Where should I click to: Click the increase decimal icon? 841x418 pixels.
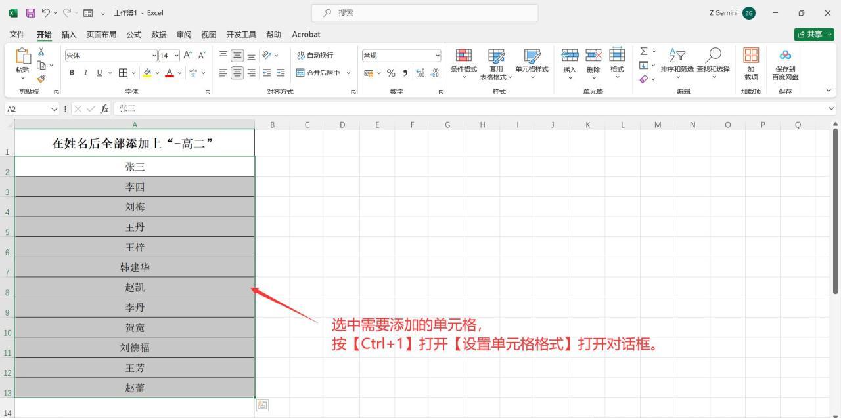coord(420,73)
